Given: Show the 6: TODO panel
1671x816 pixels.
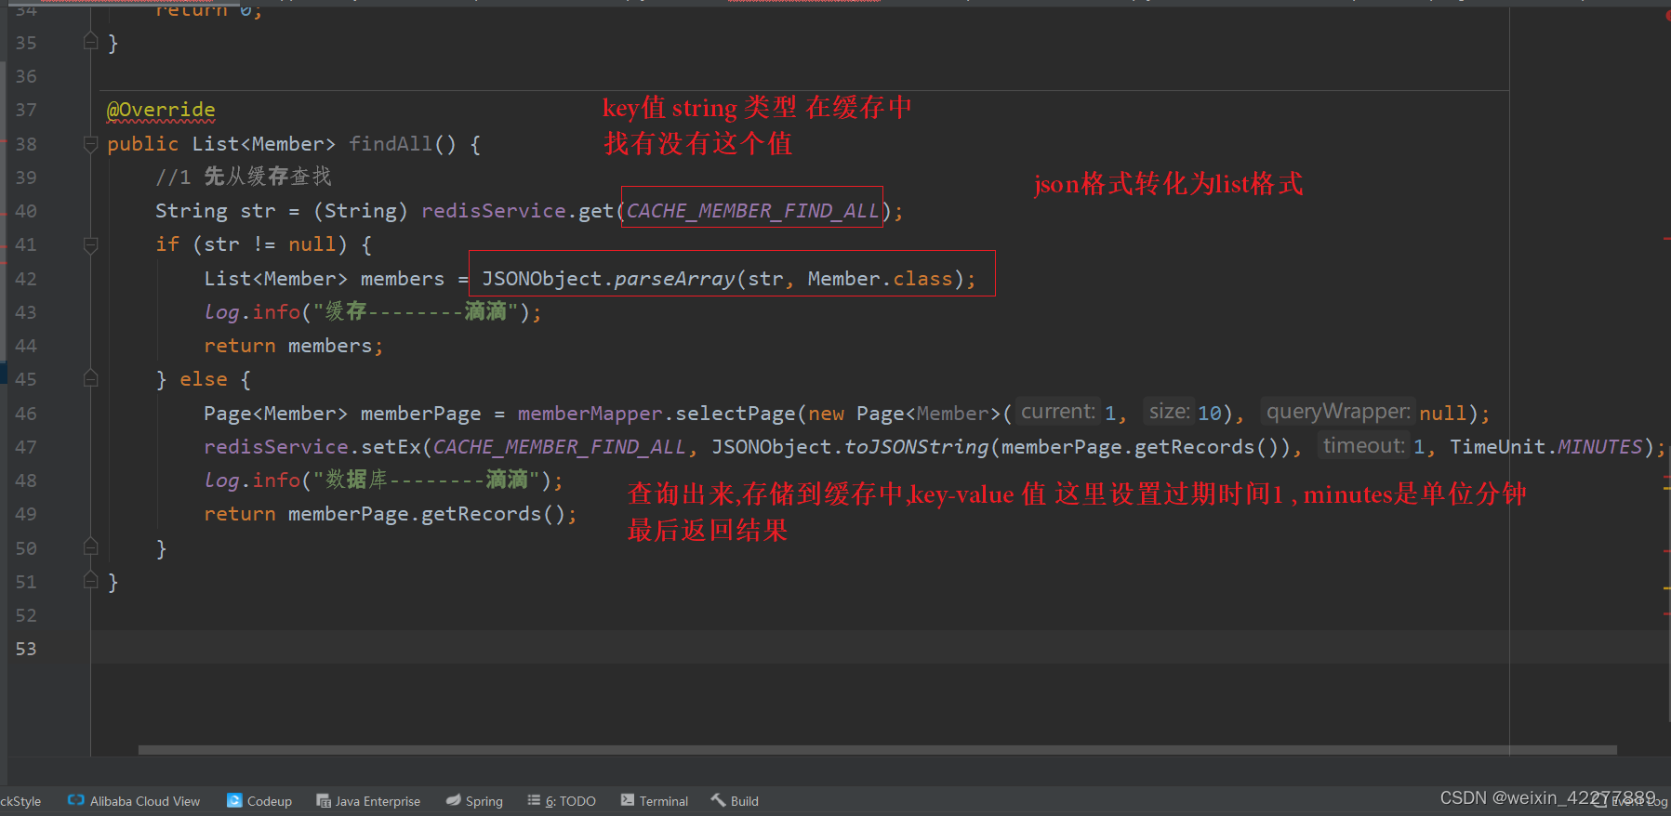Looking at the screenshot, I should point(562,801).
